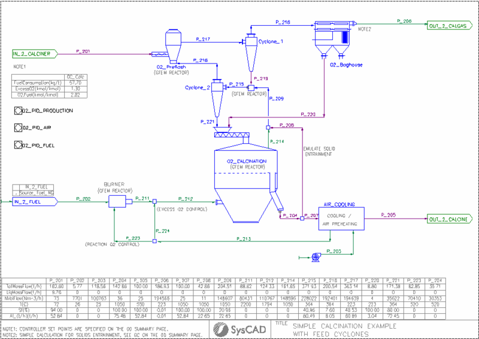This screenshot has width=479, height=339.
Task: Select the 02_PID_AIR controller symbol
Action: [x=18, y=128]
